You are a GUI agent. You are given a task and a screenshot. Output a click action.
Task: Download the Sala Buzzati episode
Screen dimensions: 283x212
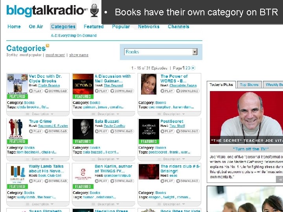point(122,131)
